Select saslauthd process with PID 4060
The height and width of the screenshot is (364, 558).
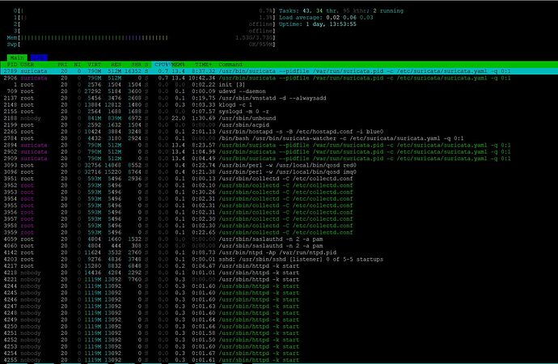[x=163, y=246]
